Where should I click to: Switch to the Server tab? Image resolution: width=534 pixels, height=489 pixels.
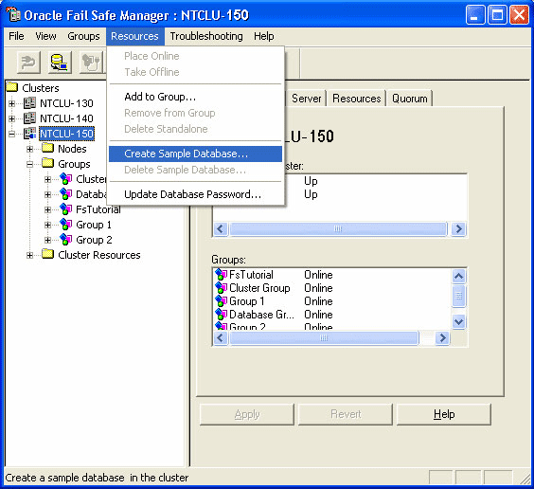306,99
